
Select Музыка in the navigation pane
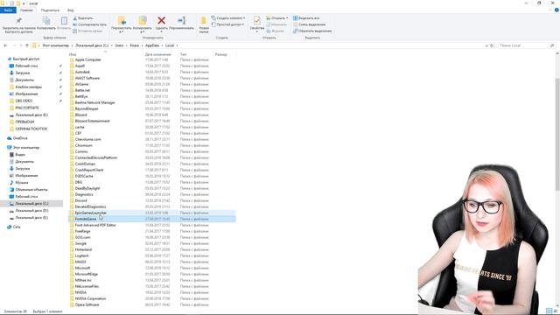point(21,183)
